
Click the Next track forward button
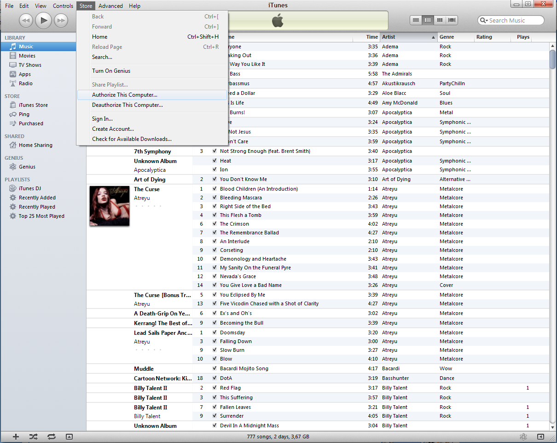[x=61, y=20]
